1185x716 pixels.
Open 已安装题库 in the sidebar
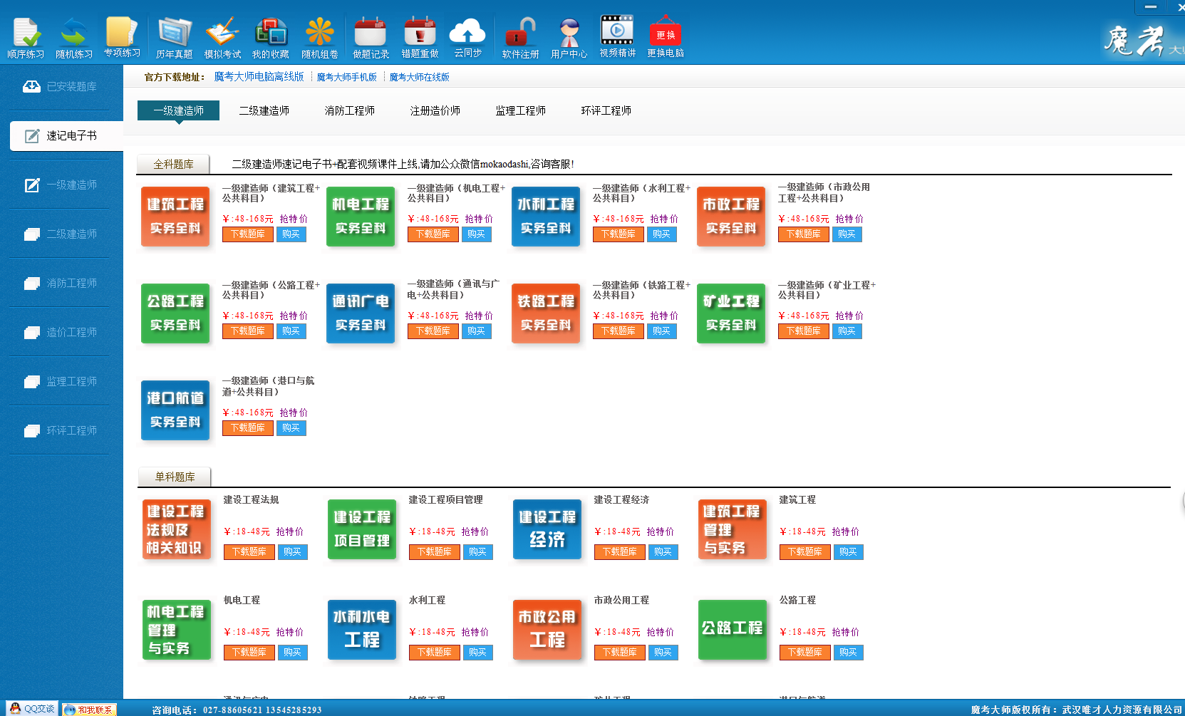click(61, 86)
